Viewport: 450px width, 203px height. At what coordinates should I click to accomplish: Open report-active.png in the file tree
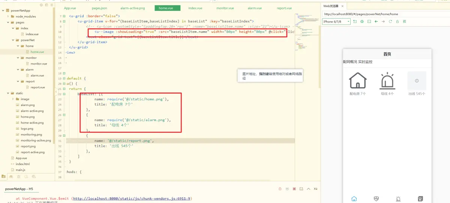32,152
